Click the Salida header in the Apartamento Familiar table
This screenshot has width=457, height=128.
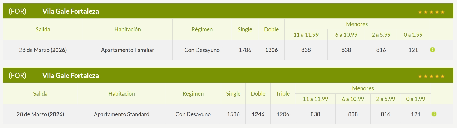point(43,29)
